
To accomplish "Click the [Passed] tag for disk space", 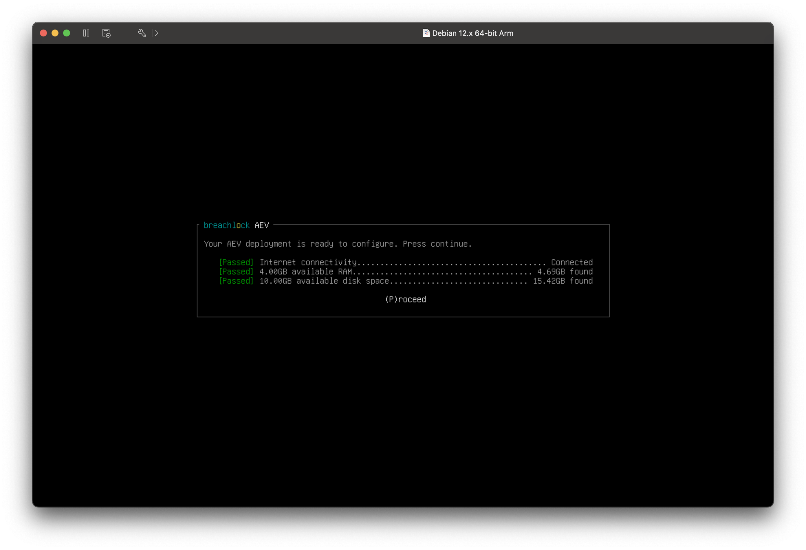I will 236,281.
